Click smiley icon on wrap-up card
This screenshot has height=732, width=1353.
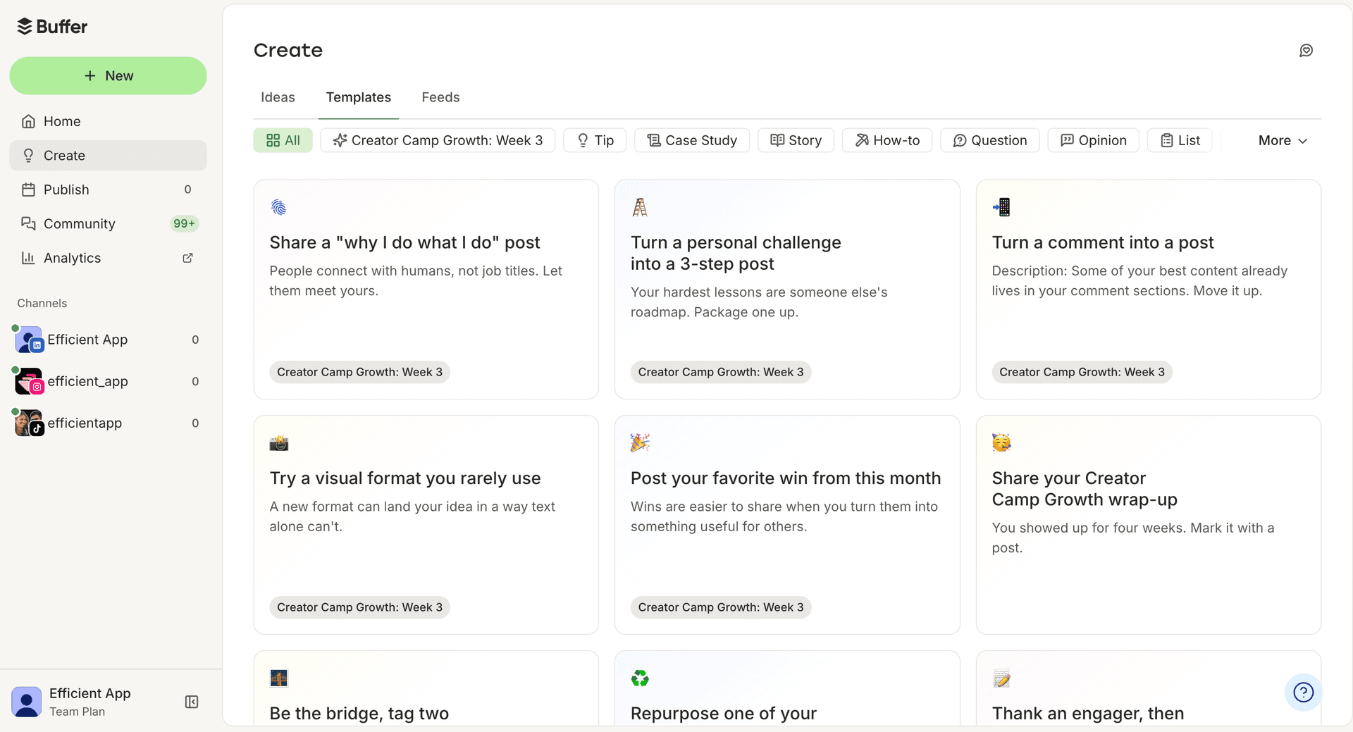(1001, 442)
